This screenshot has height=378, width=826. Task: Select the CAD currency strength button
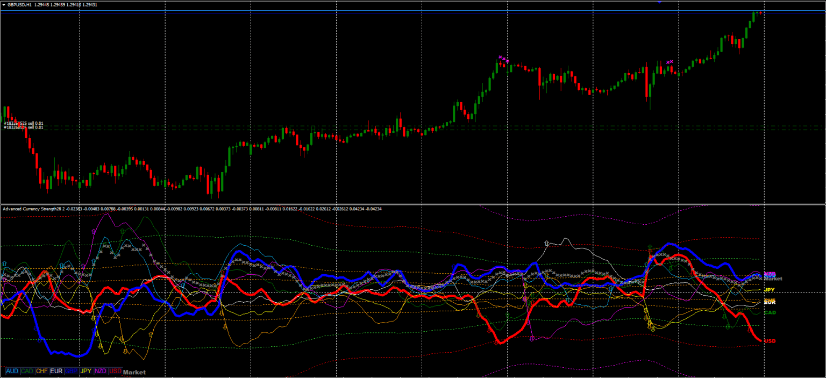pyautogui.click(x=26, y=372)
